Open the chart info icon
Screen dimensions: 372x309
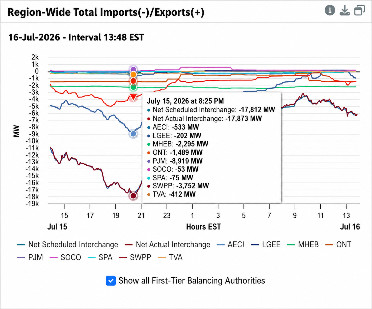click(330, 10)
